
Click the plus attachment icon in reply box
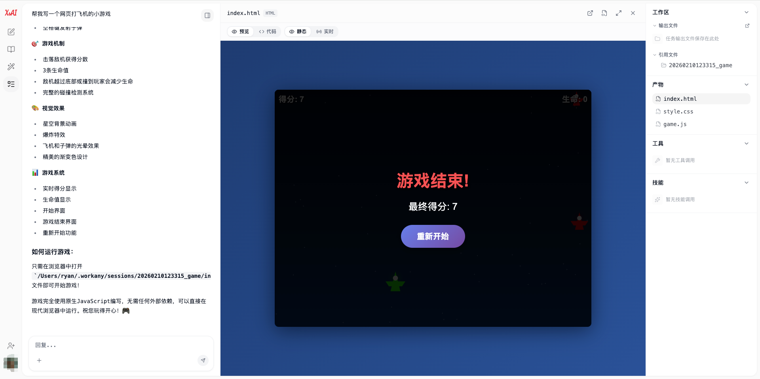(x=39, y=360)
